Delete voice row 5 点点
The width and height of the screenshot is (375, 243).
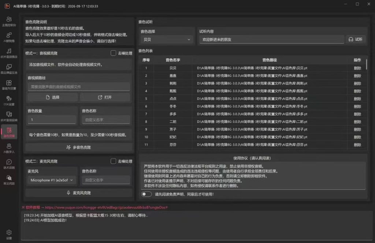tap(357, 99)
